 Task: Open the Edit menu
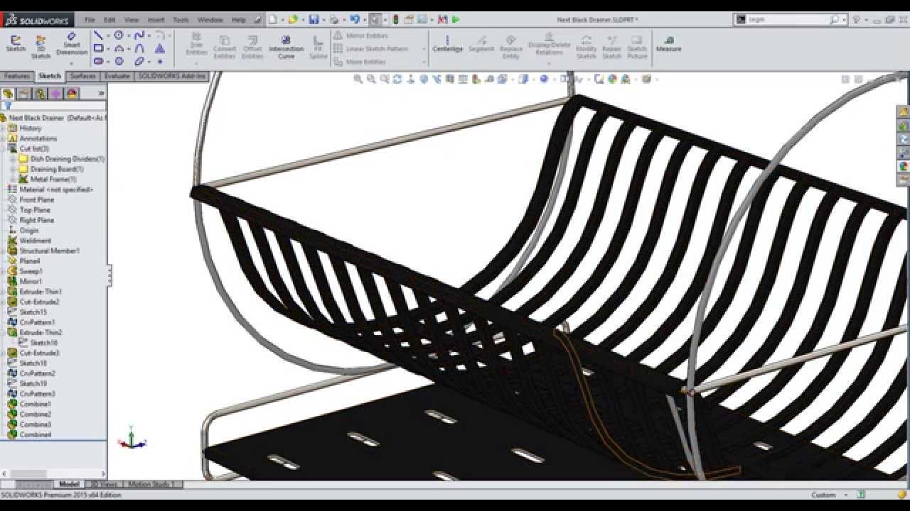(109, 20)
